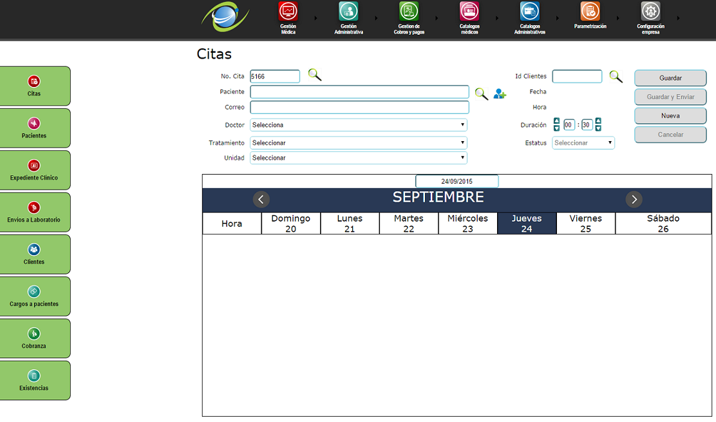Open Gestión de Cobros y pagos icon
The width and height of the screenshot is (716, 422).
(409, 12)
